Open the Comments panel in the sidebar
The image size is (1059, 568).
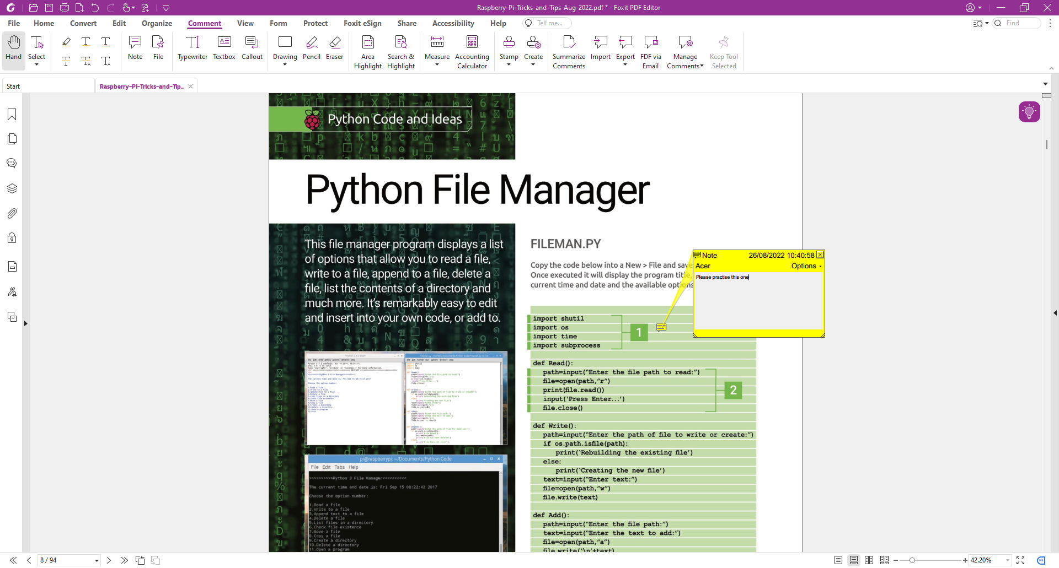click(x=12, y=163)
